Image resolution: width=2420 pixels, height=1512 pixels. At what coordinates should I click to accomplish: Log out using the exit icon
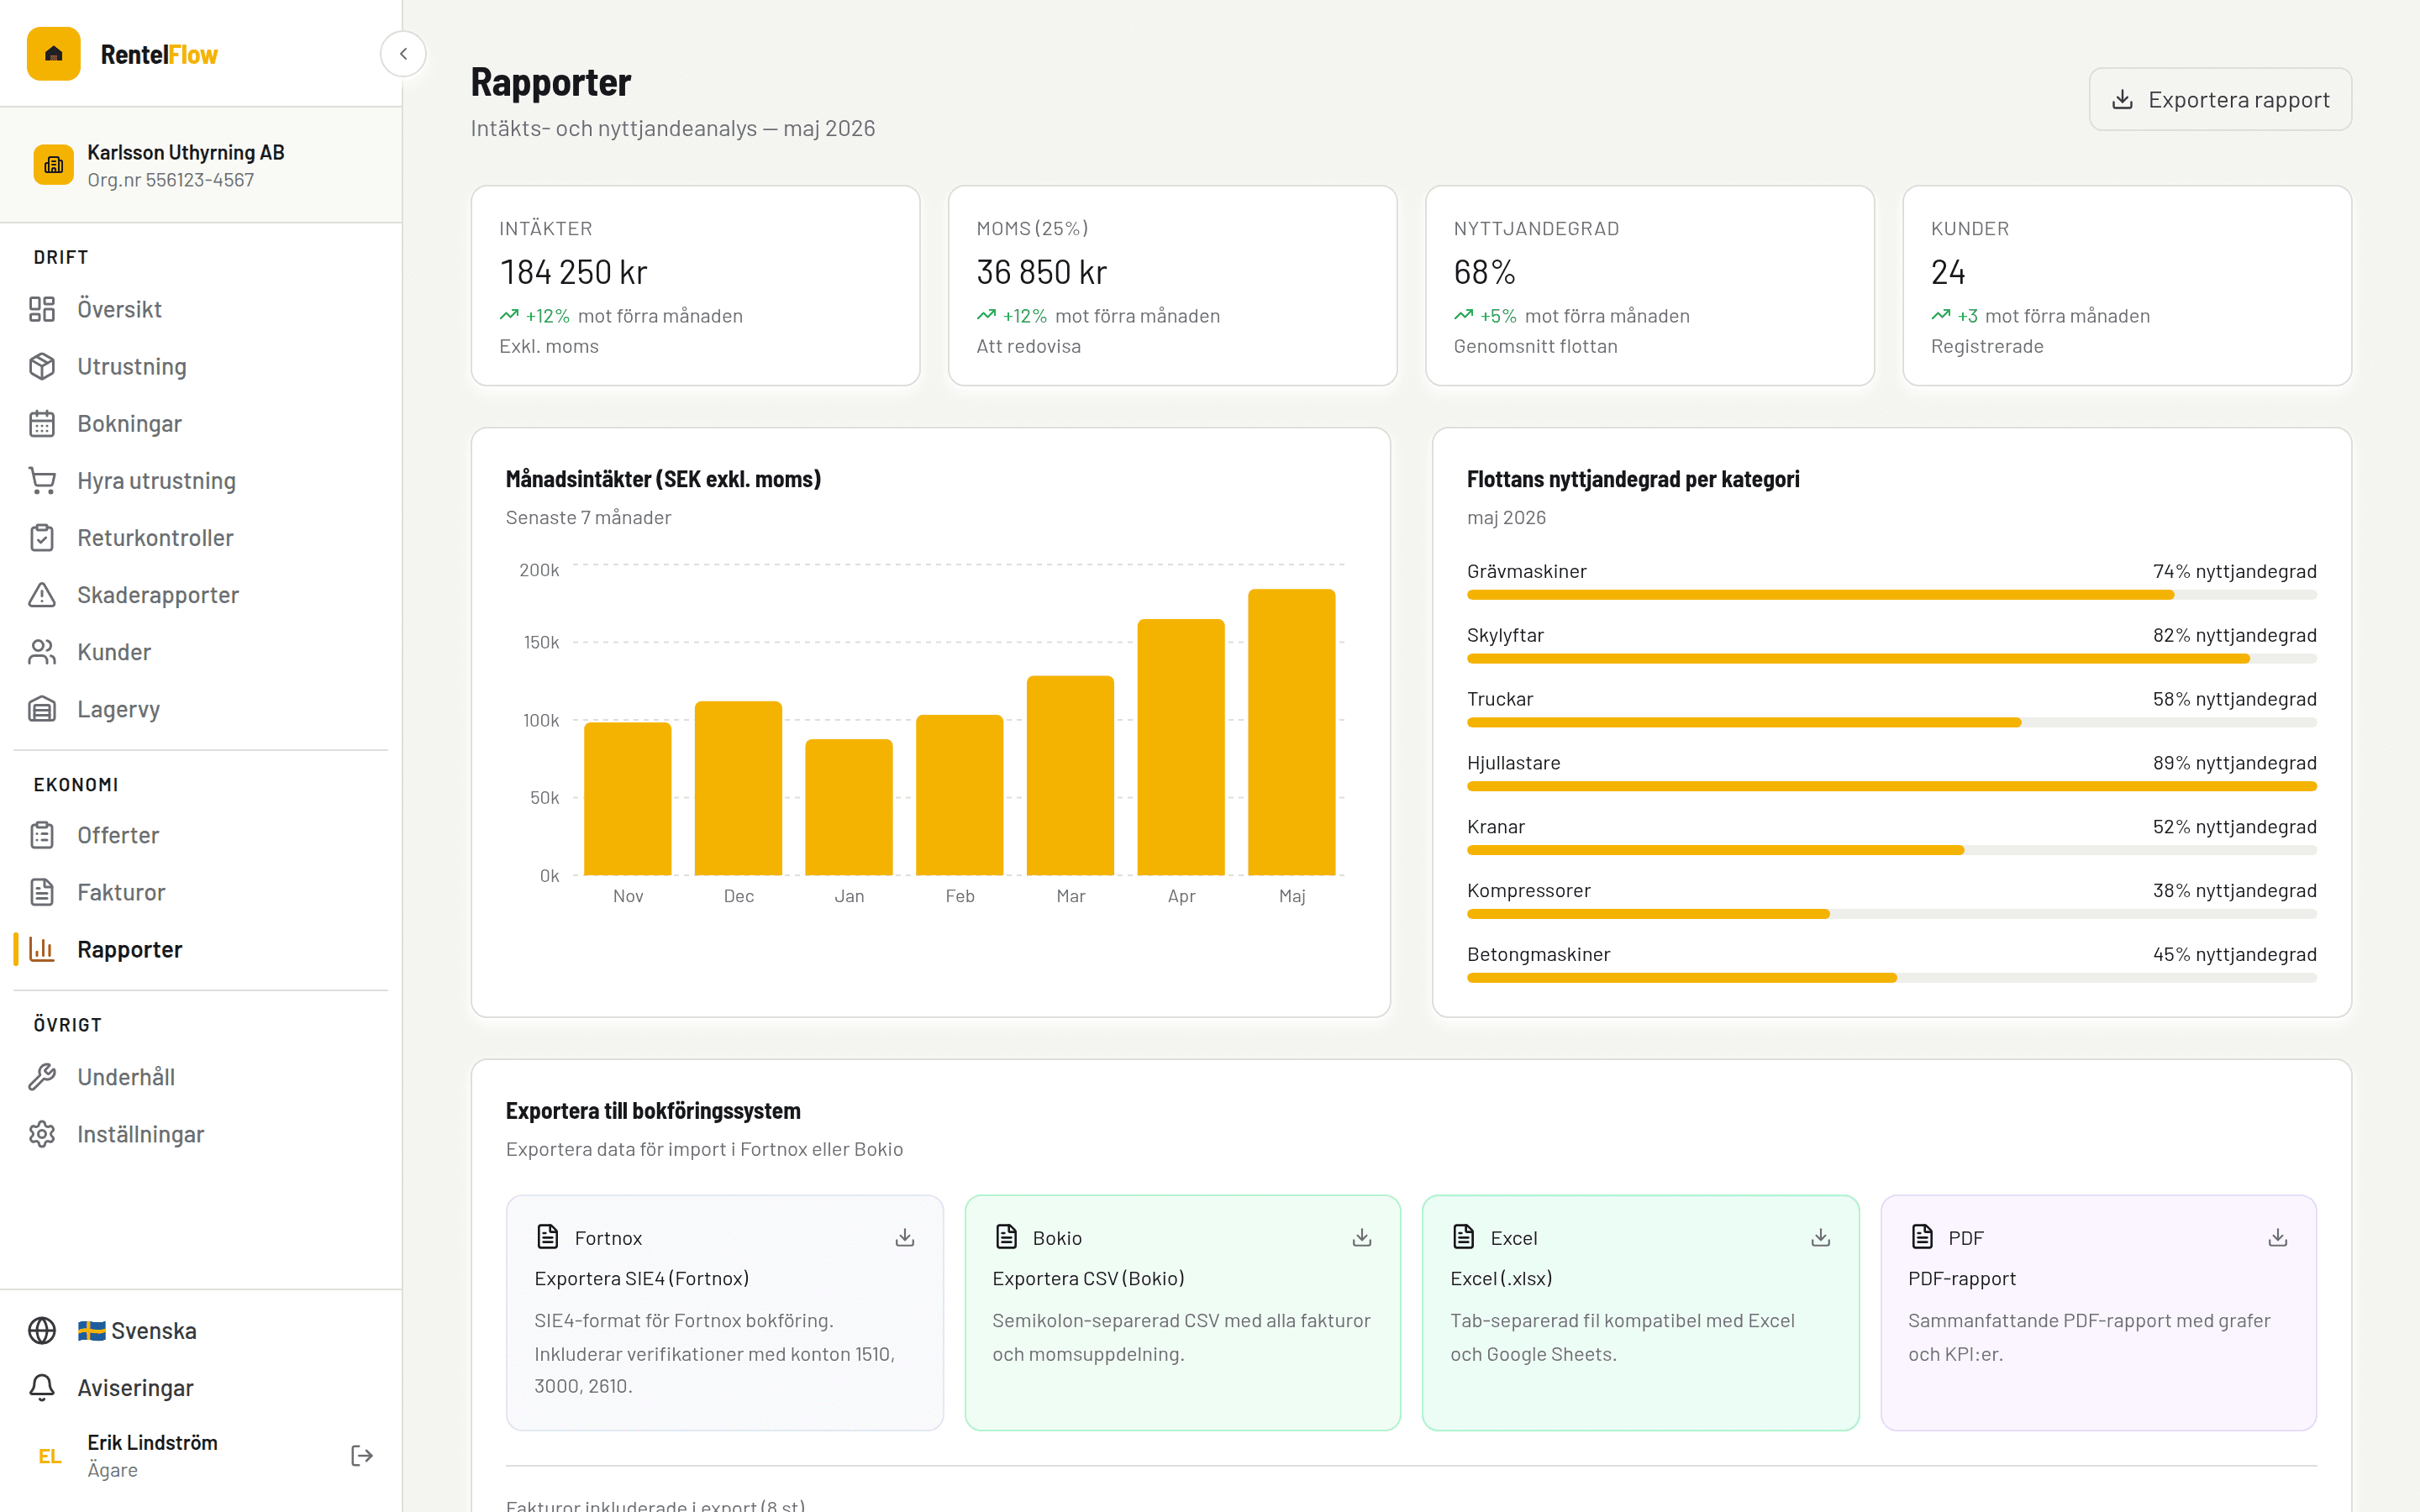(x=362, y=1455)
